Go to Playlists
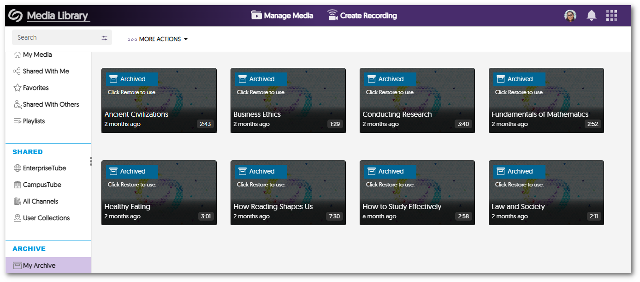640x282 pixels. (34, 121)
